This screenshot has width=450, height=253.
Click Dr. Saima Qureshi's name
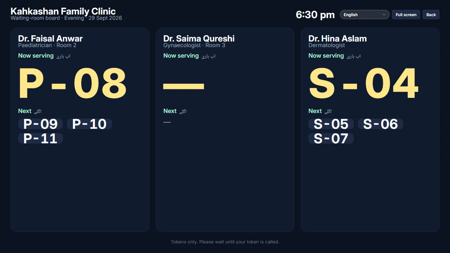199,39
